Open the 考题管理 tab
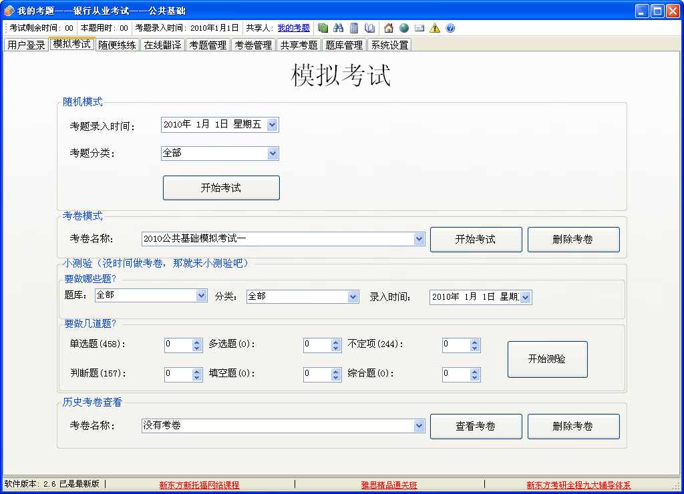The height and width of the screenshot is (494, 684). point(208,45)
